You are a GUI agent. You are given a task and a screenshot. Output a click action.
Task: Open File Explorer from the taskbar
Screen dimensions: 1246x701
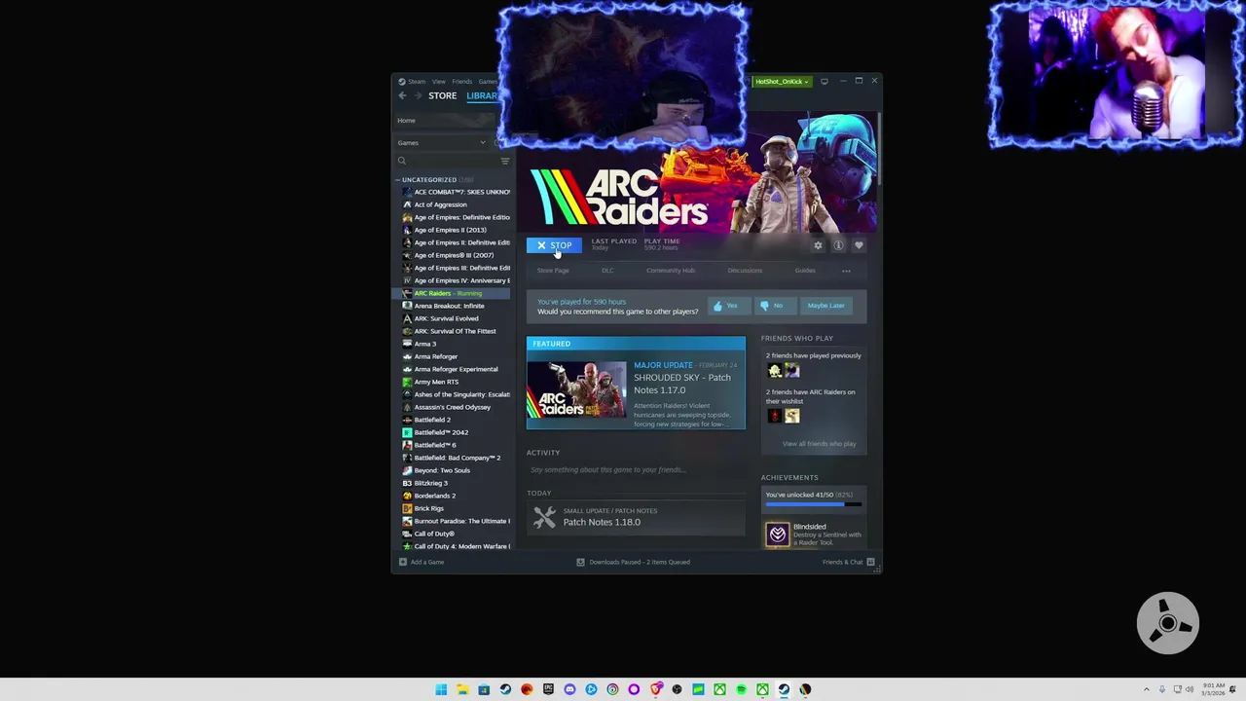point(462,689)
